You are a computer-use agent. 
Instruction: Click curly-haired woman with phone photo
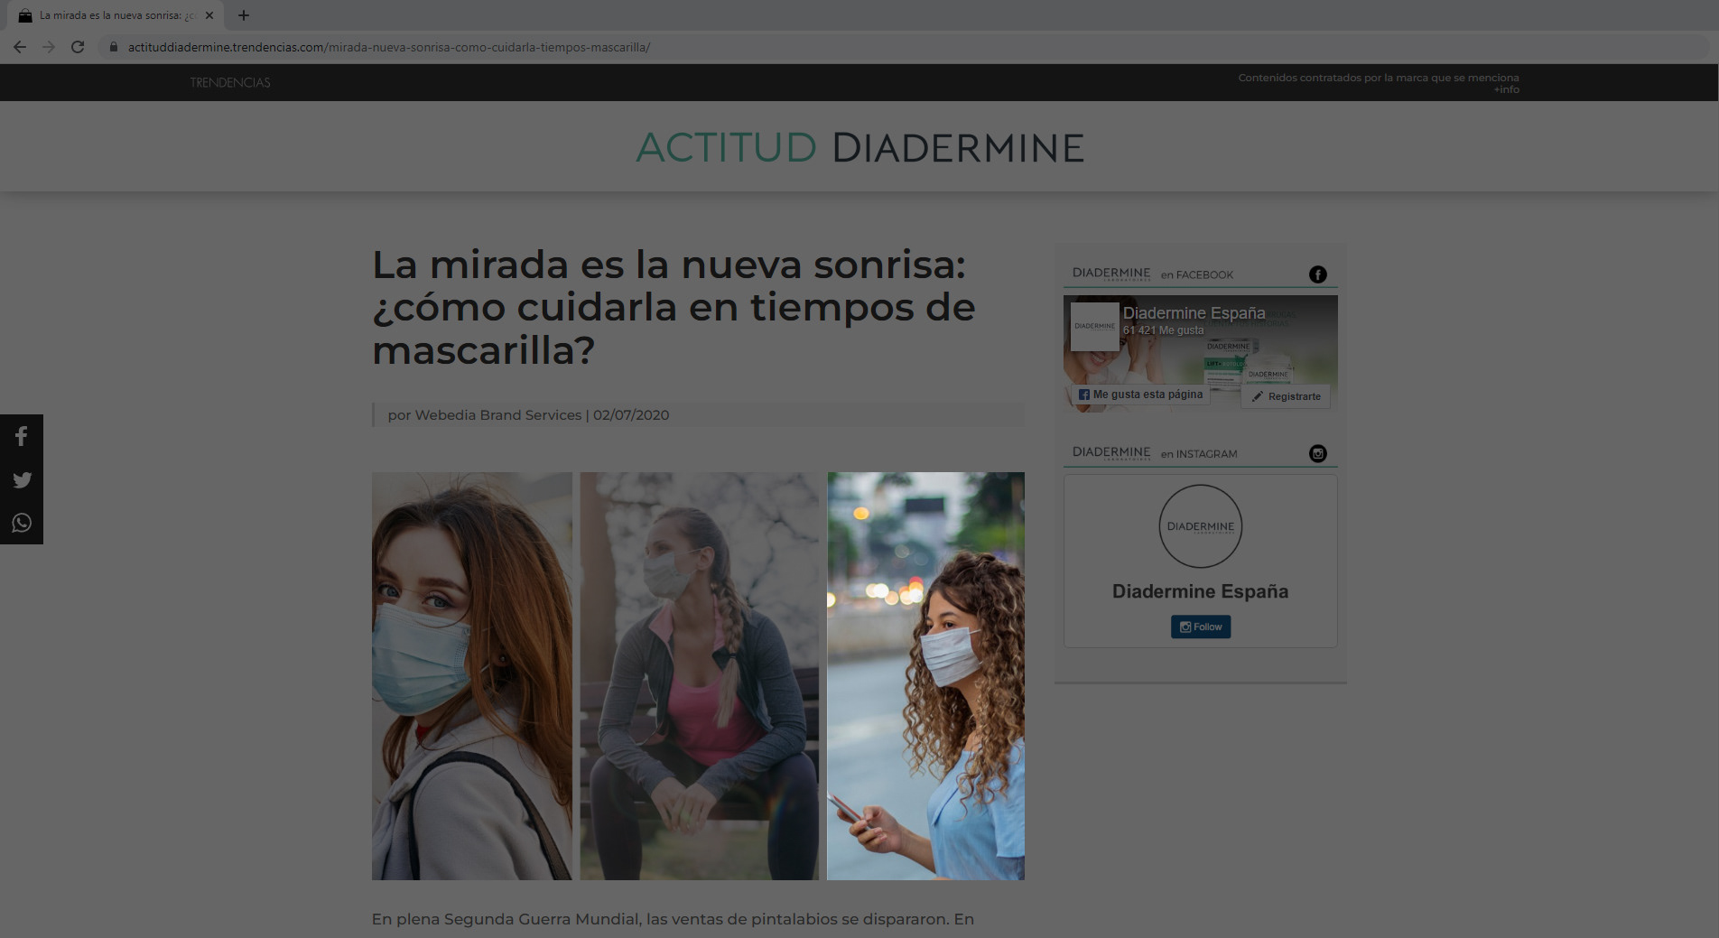(926, 676)
